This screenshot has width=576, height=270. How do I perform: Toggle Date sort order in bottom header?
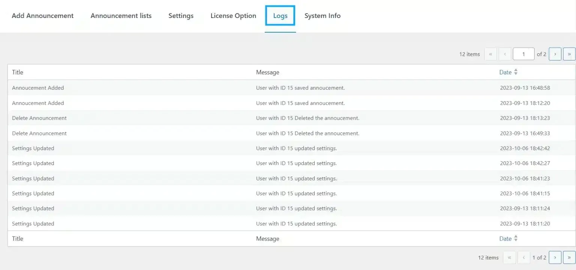point(515,238)
